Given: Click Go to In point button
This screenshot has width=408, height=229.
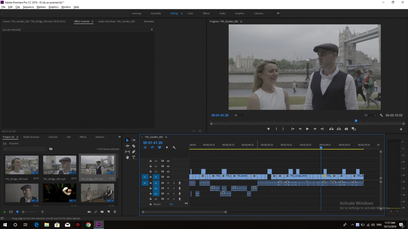Looking at the screenshot, I should tap(293, 129).
